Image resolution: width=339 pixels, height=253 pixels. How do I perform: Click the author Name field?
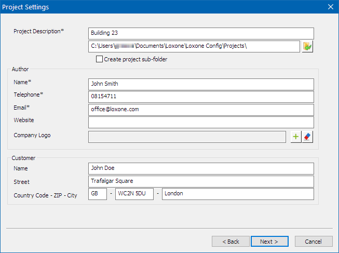click(201, 84)
